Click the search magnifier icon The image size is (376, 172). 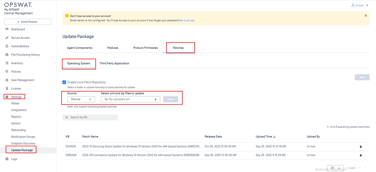[67, 117]
